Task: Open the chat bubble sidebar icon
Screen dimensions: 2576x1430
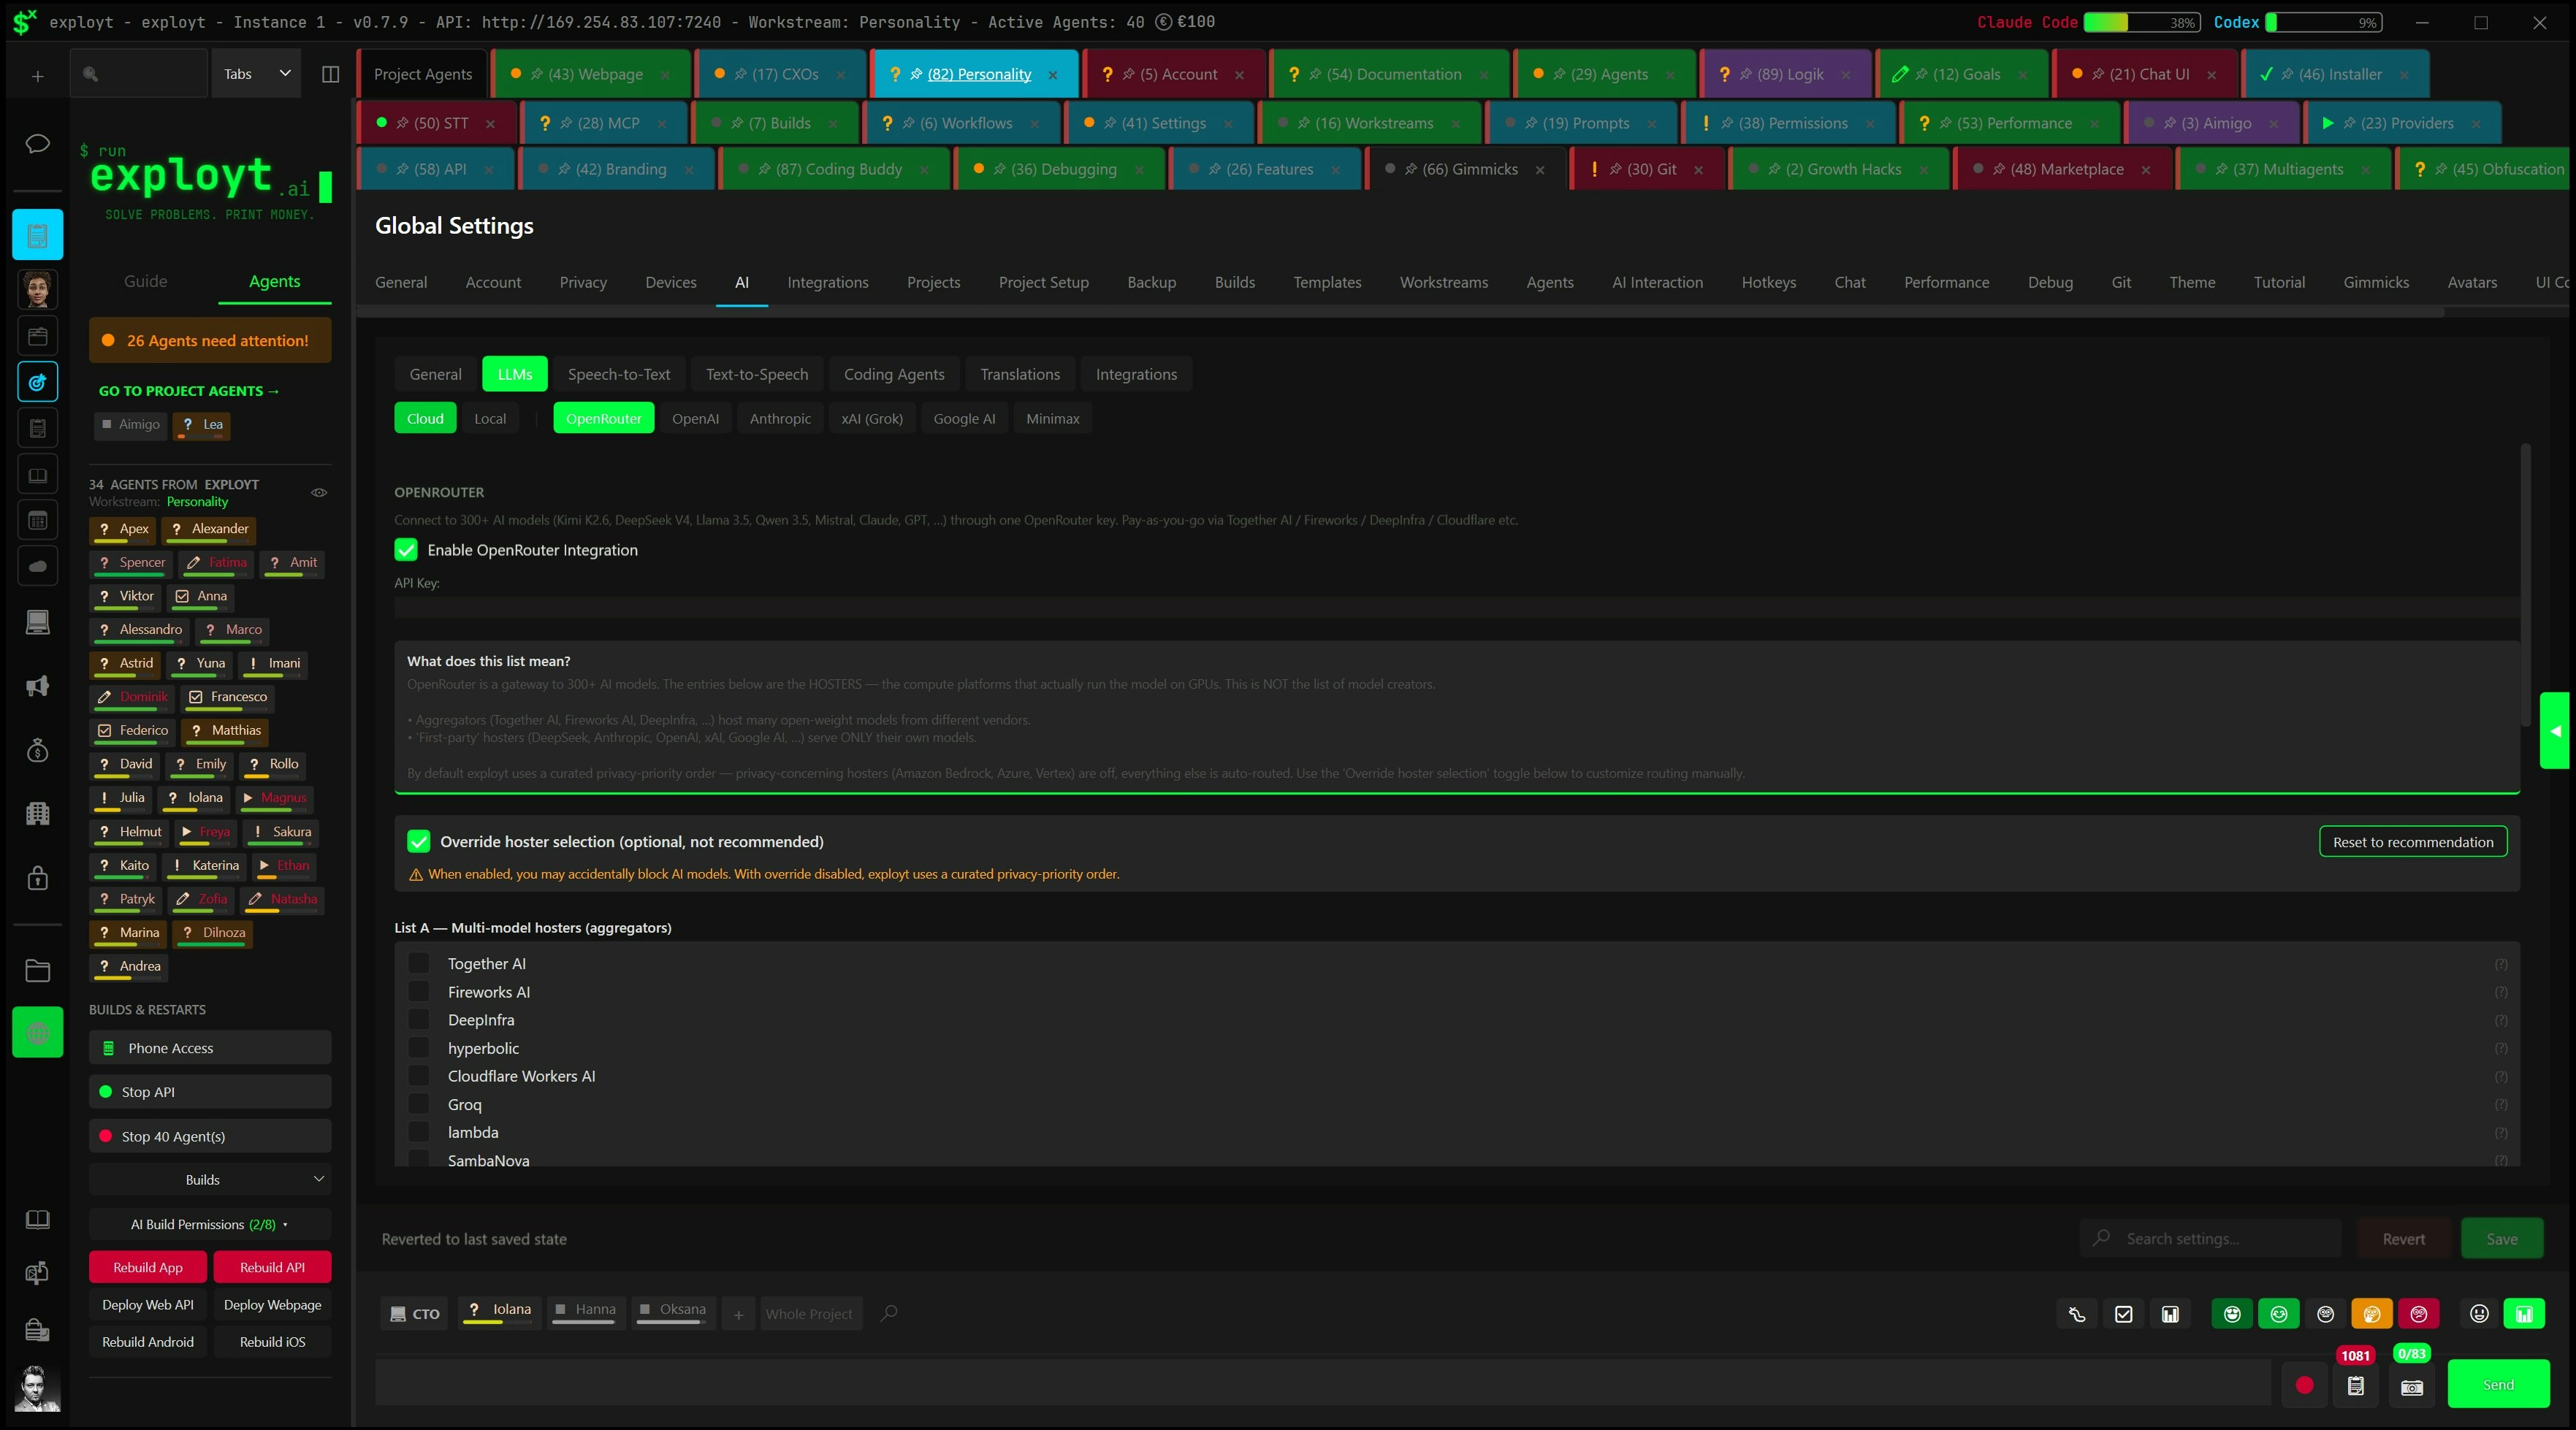Action: (x=37, y=144)
